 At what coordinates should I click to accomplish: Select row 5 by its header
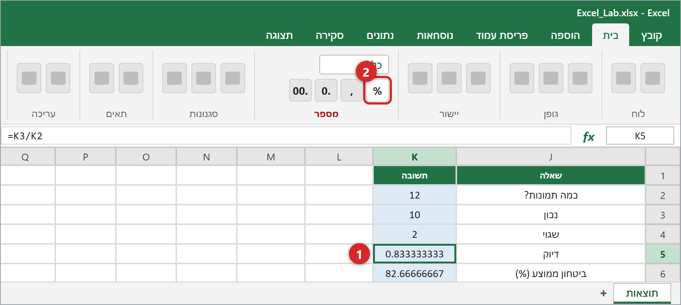(663, 254)
